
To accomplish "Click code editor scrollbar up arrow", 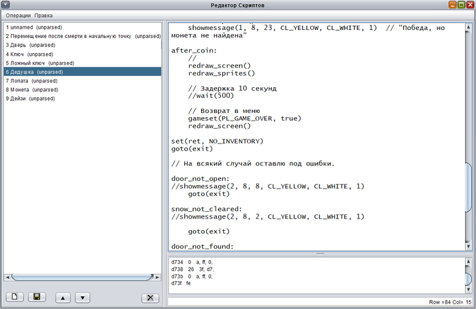I will (468, 27).
